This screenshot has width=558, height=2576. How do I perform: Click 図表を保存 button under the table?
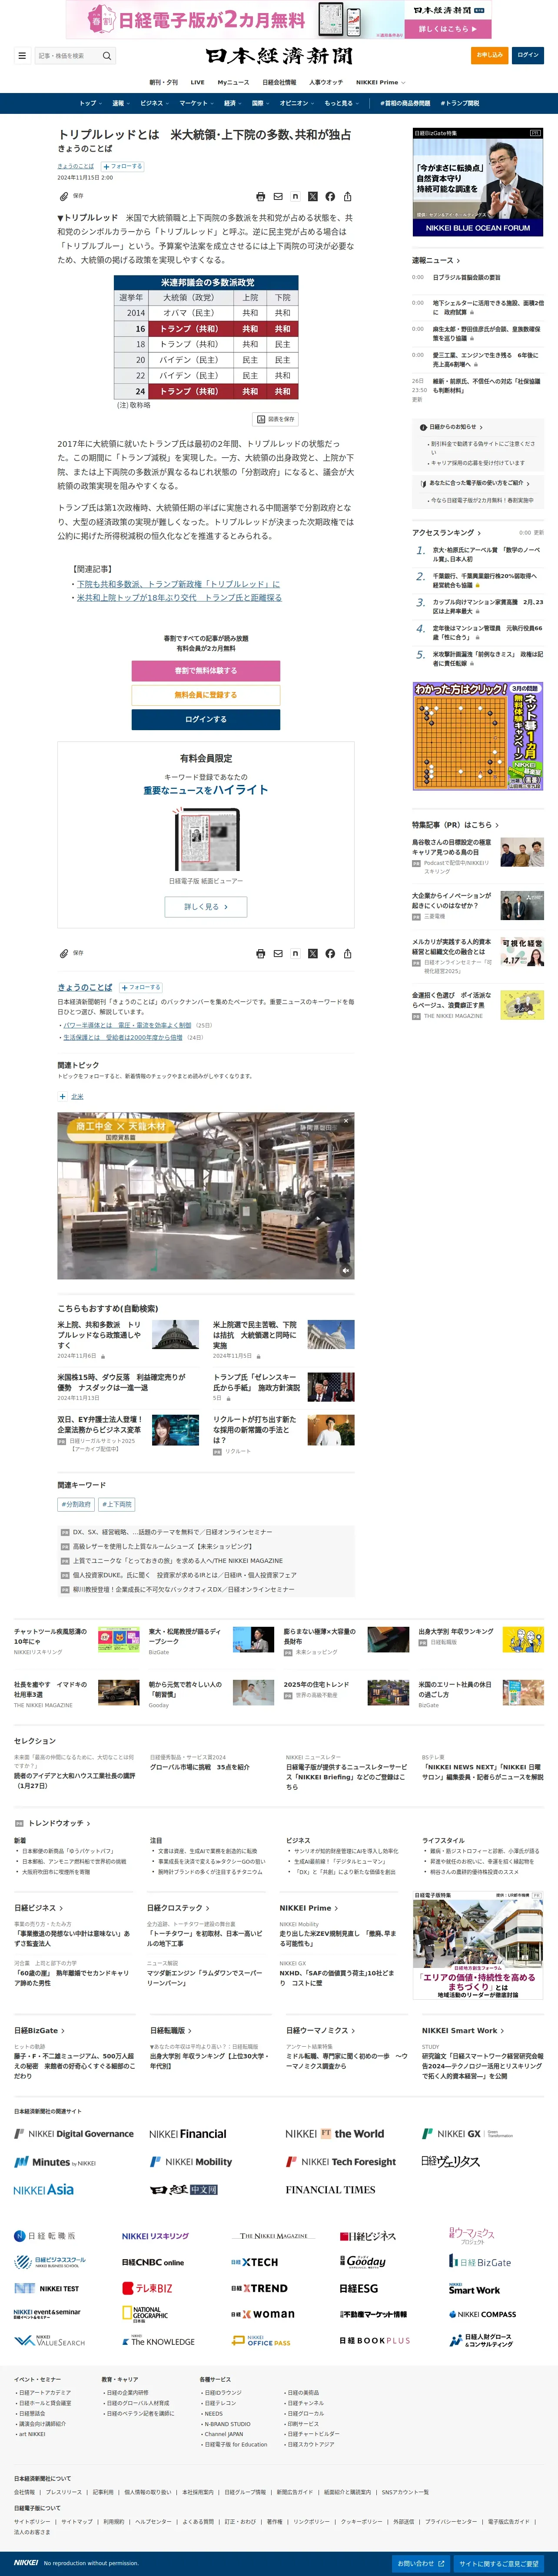(x=276, y=419)
